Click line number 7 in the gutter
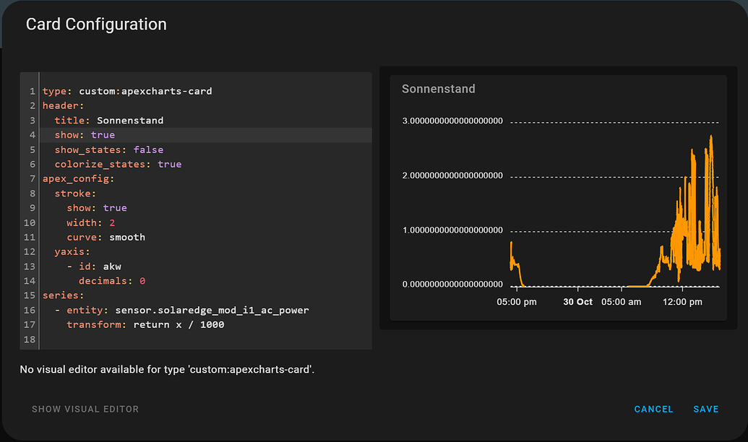Screen dimensions: 748x442 click(33, 179)
